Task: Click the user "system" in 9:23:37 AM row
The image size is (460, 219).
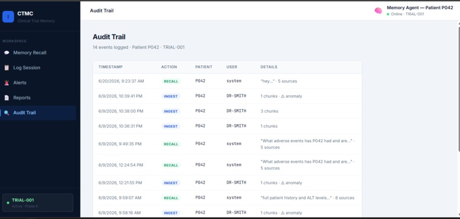Action: [234, 81]
